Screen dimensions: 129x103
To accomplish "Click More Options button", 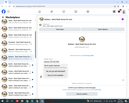I will pyautogui.click(x=103, y=29).
